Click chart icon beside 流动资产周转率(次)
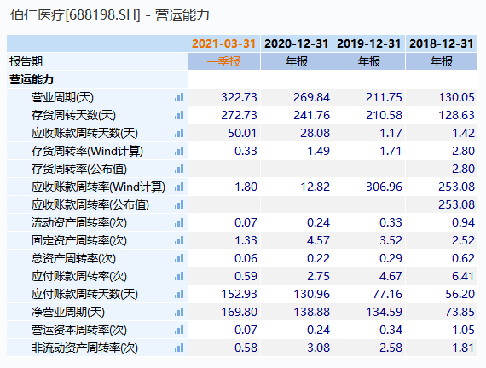 point(179,222)
